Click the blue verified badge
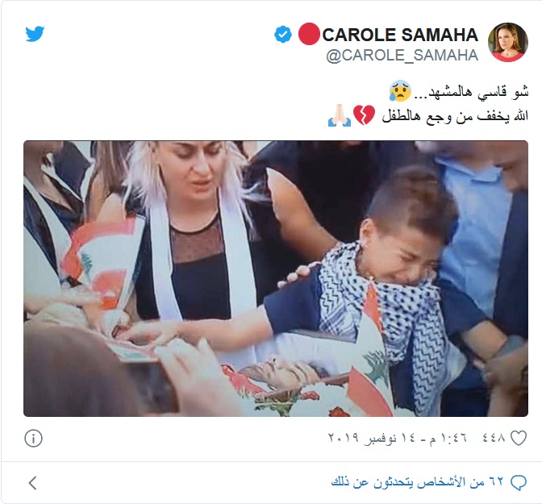 click(x=283, y=34)
